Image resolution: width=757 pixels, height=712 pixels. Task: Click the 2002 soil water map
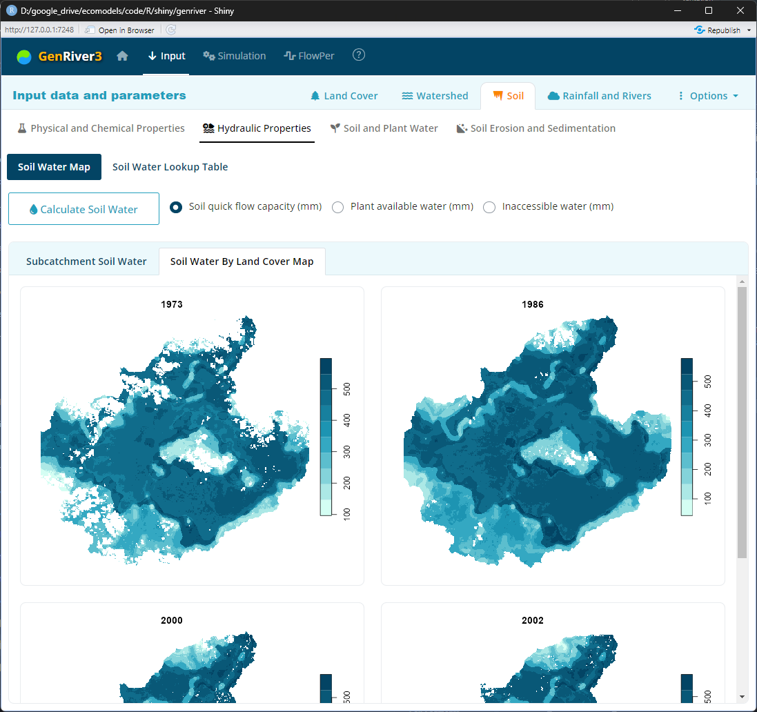(549, 669)
